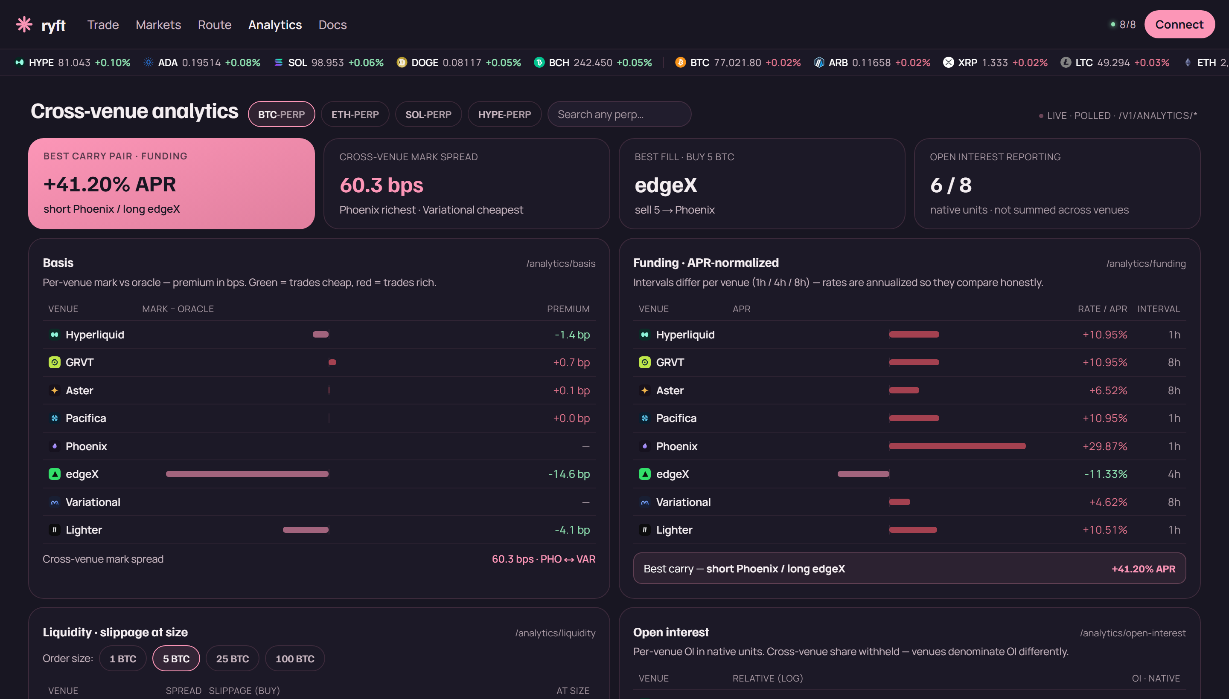Open the Route nav item
The height and width of the screenshot is (699, 1229).
coord(215,24)
